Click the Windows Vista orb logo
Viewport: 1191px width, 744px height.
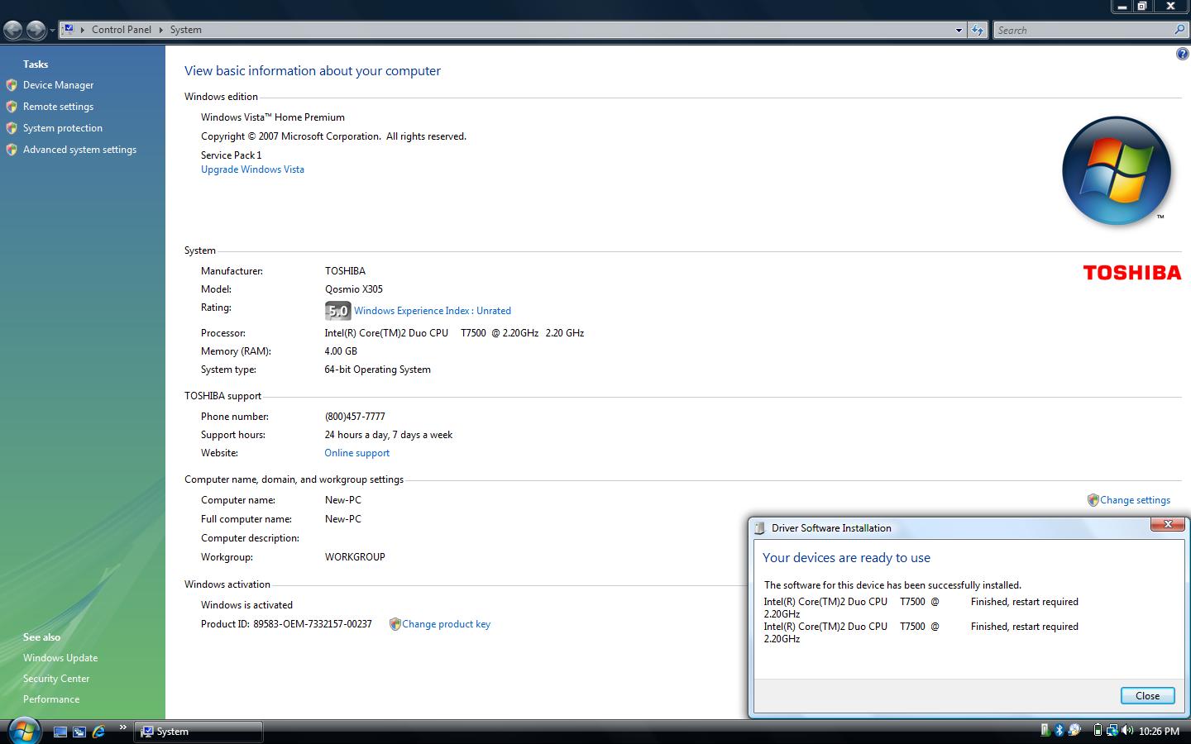[x=1117, y=170]
